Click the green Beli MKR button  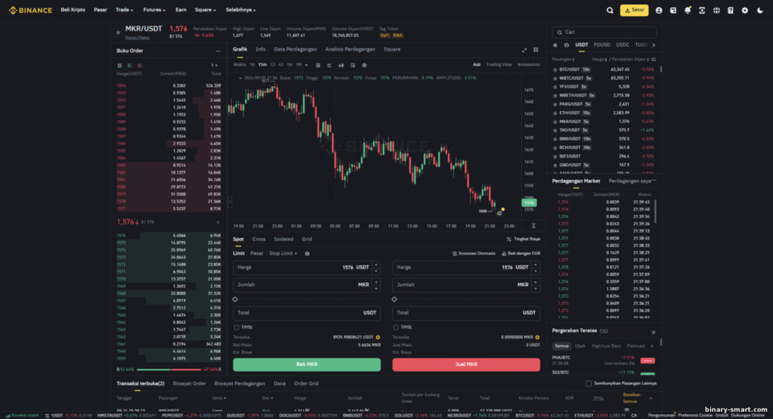(307, 364)
